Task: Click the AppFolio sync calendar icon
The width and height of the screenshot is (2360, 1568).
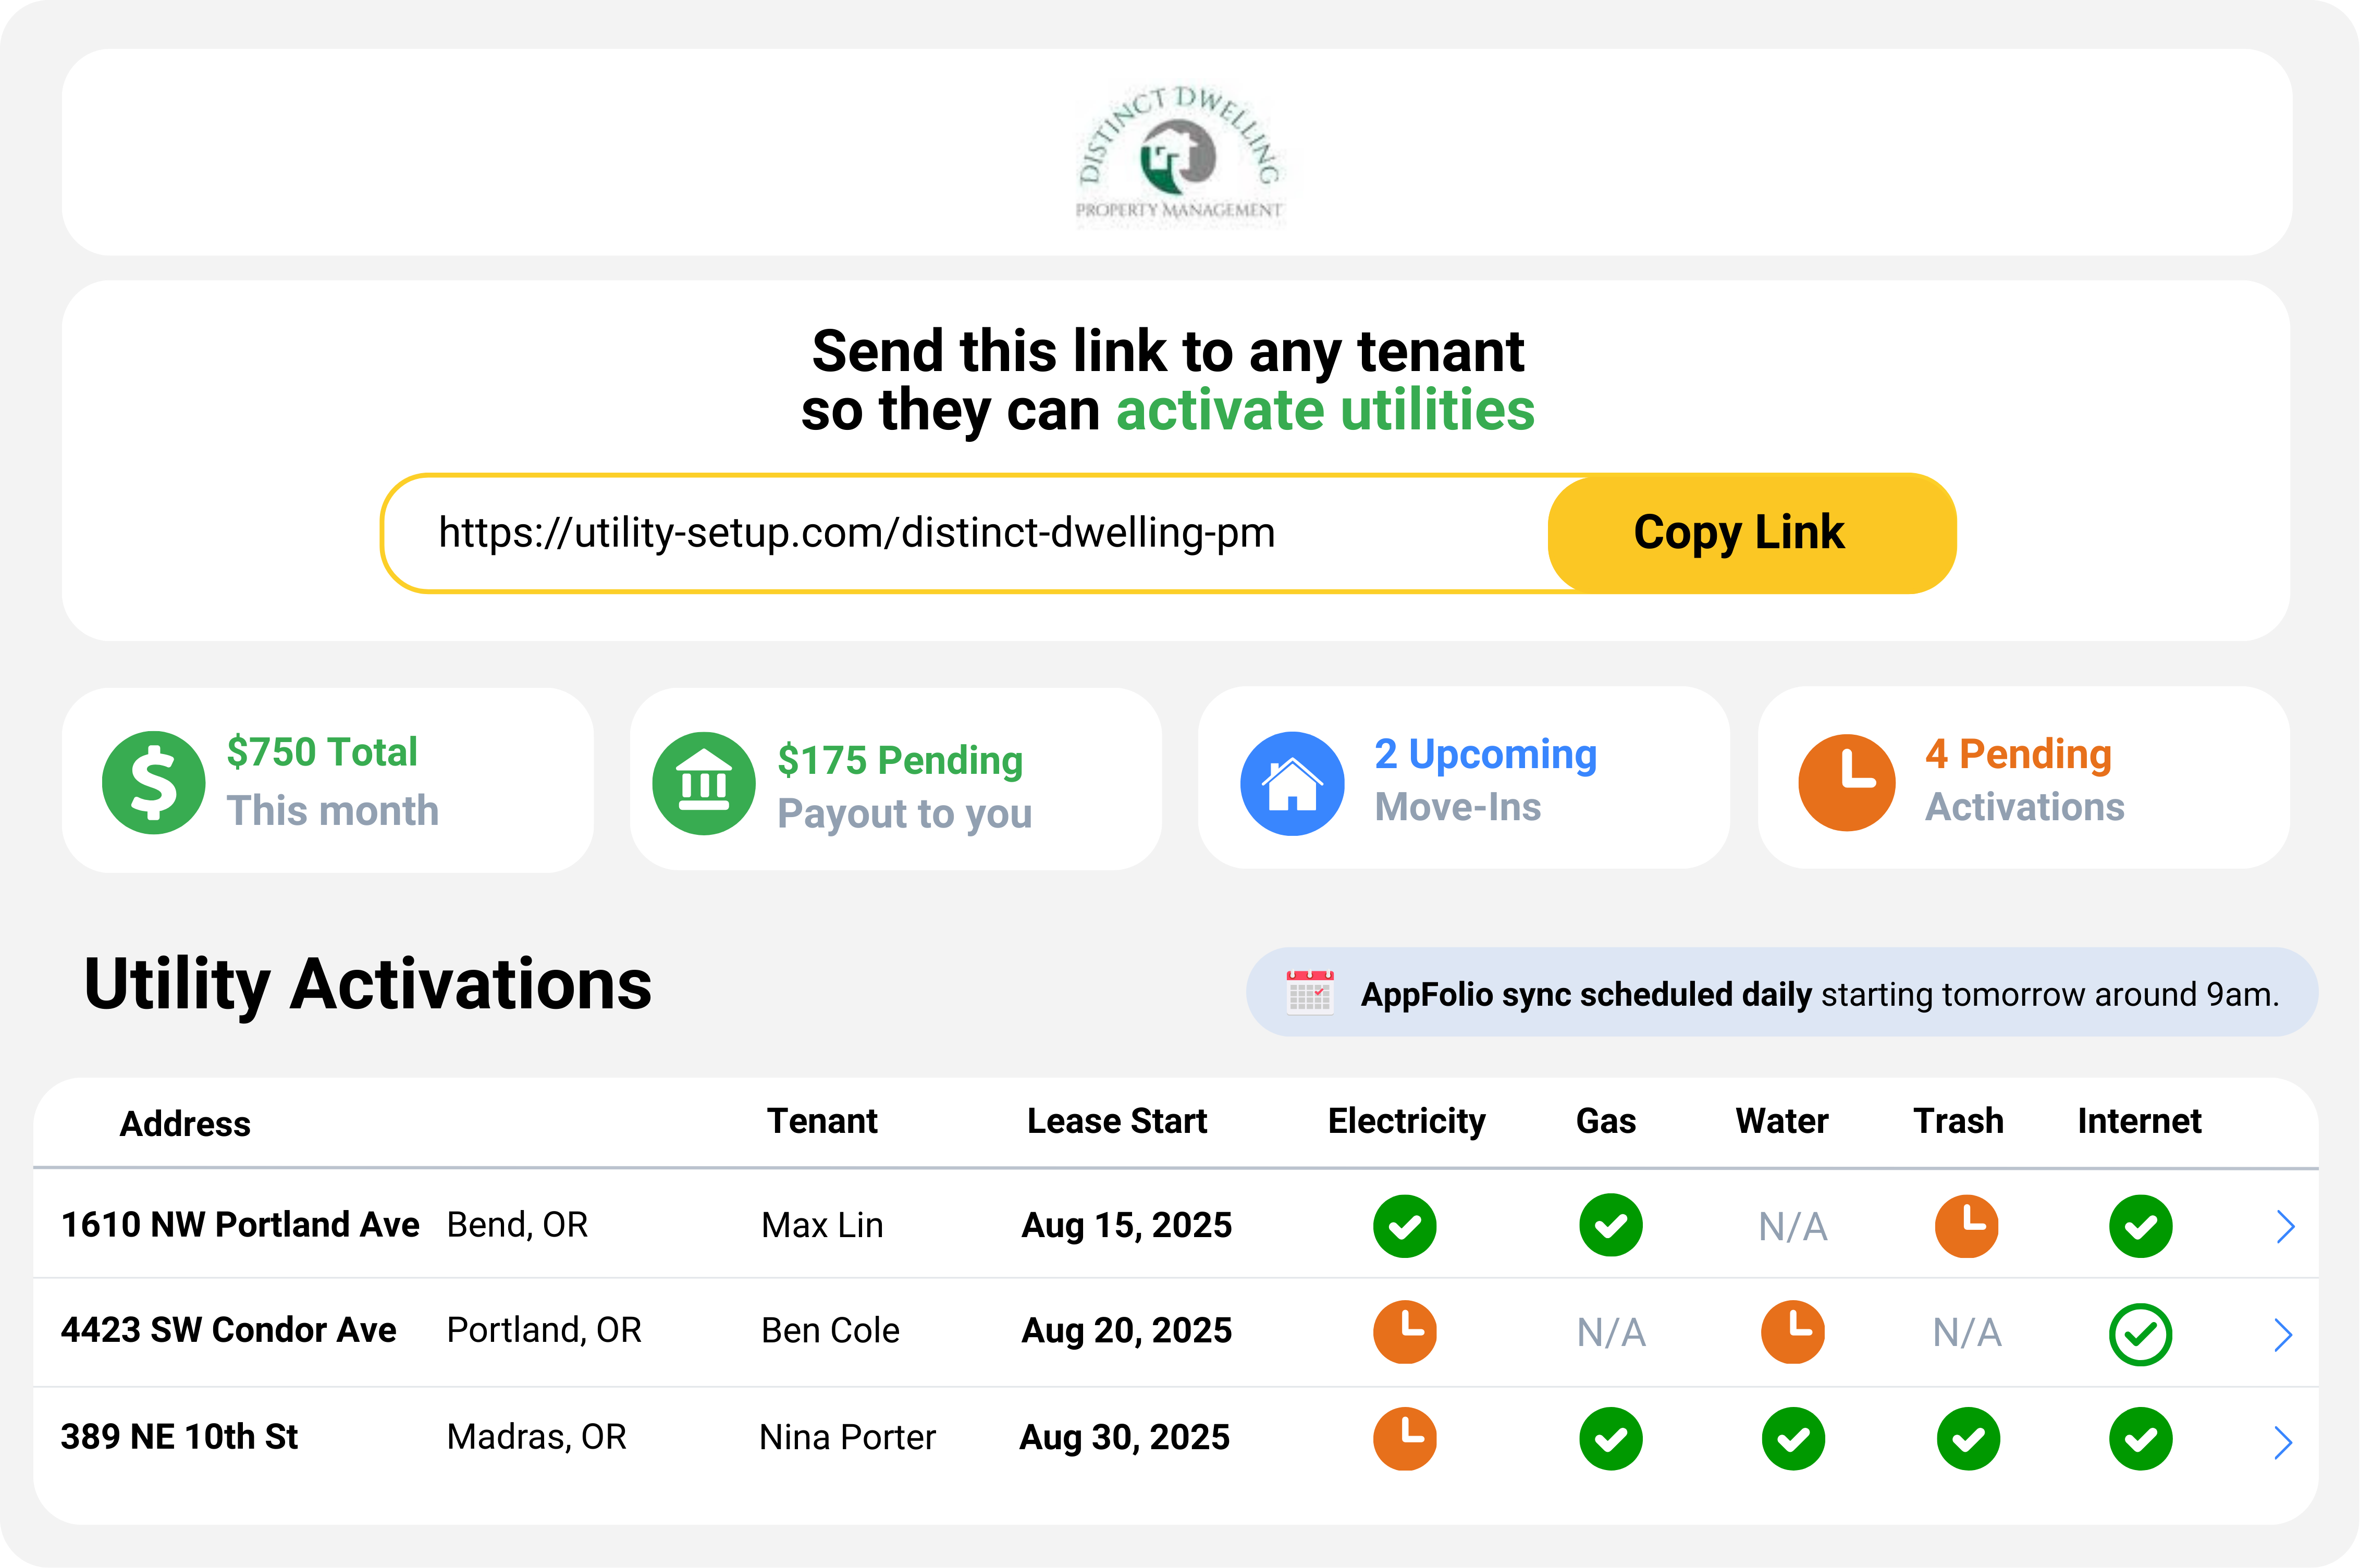Action: pyautogui.click(x=1309, y=993)
